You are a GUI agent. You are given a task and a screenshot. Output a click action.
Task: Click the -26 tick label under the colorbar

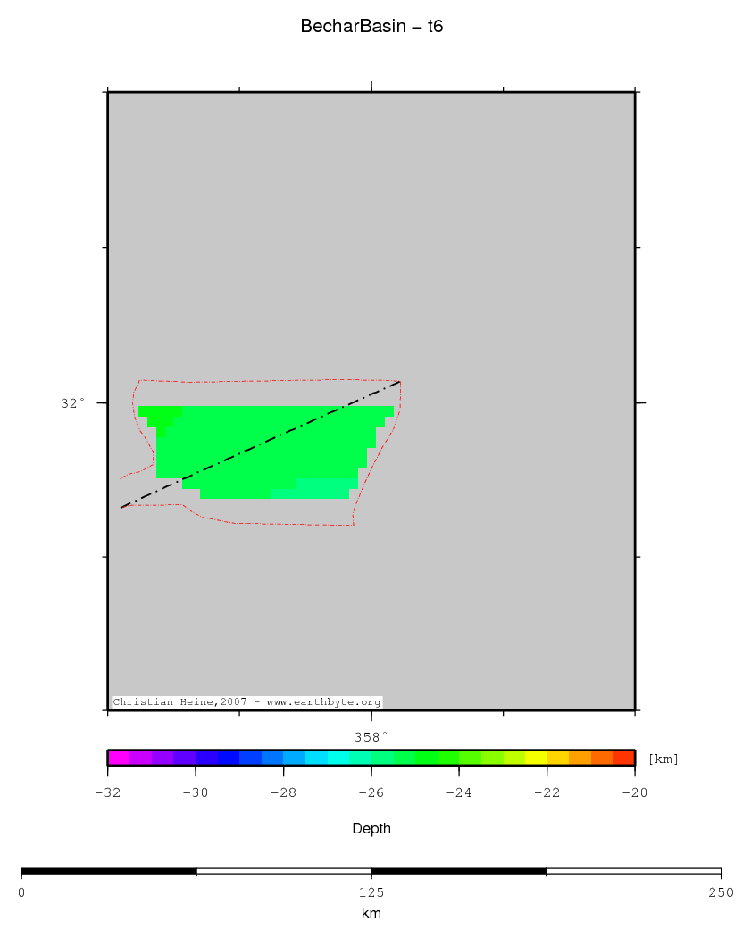pyautogui.click(x=371, y=792)
